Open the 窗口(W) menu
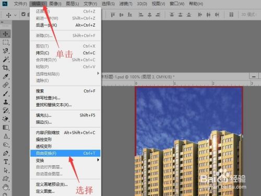Viewport: 261px width, 196px height. pos(177,4)
